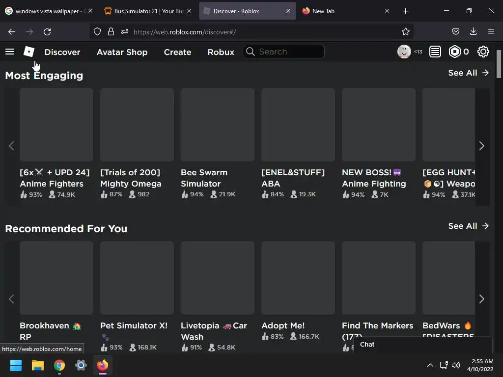Open Robux in Roblox navigation
This screenshot has width=503, height=377.
click(x=221, y=52)
